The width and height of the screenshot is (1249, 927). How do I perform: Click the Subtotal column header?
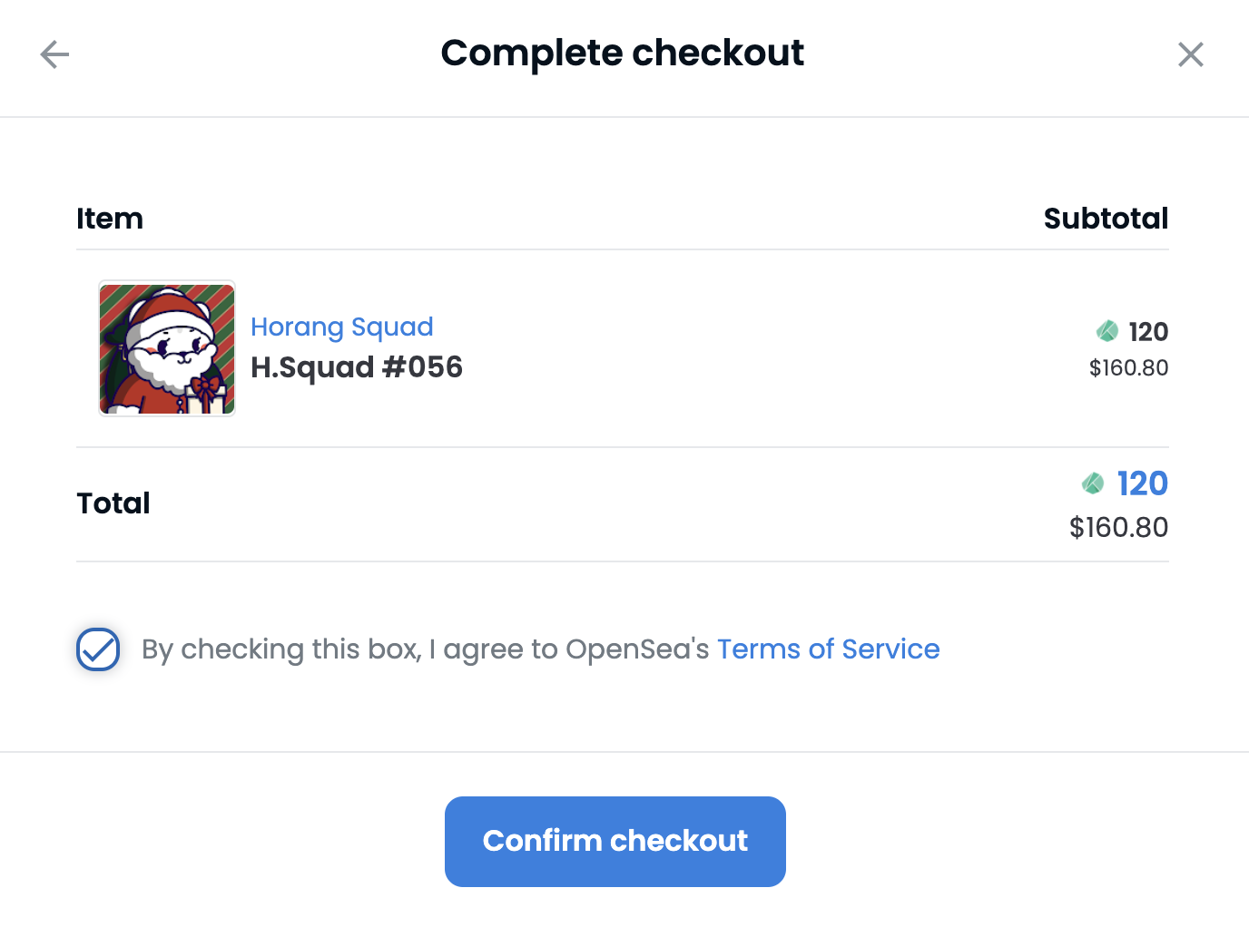pos(1106,219)
